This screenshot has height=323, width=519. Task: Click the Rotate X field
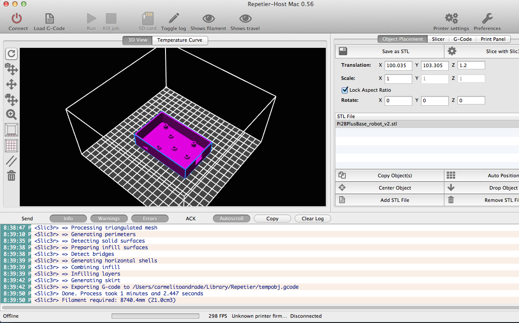click(x=398, y=100)
